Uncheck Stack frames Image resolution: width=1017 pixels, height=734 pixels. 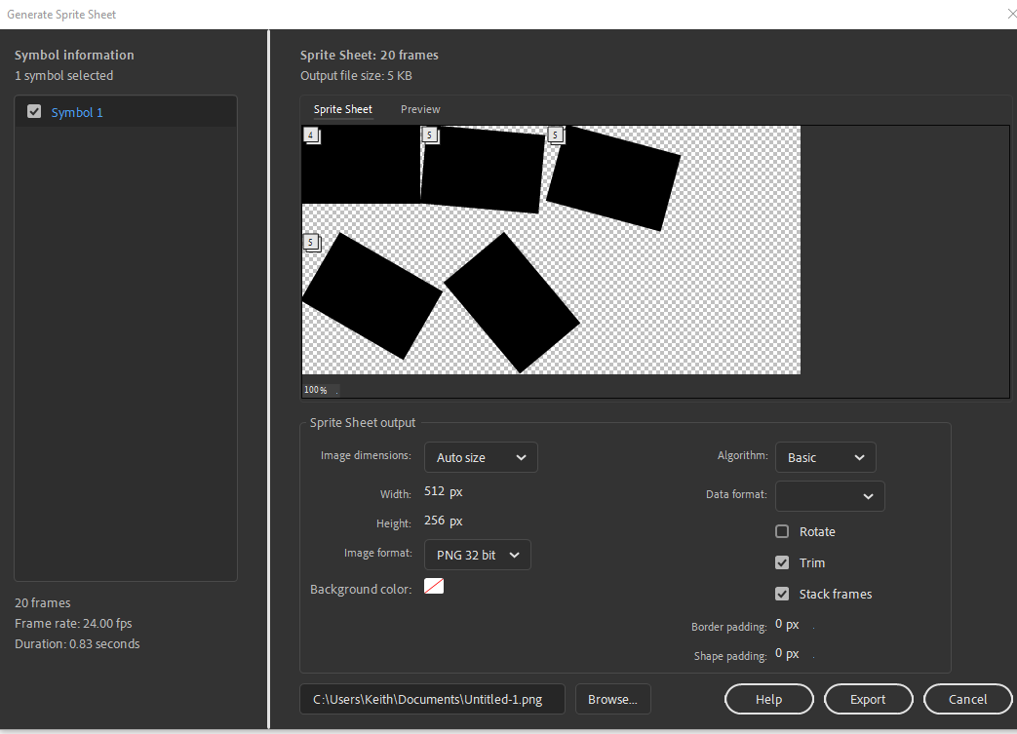coord(782,594)
